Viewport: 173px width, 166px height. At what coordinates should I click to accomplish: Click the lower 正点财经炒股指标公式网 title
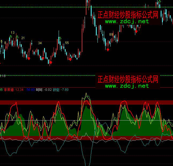[128, 79]
